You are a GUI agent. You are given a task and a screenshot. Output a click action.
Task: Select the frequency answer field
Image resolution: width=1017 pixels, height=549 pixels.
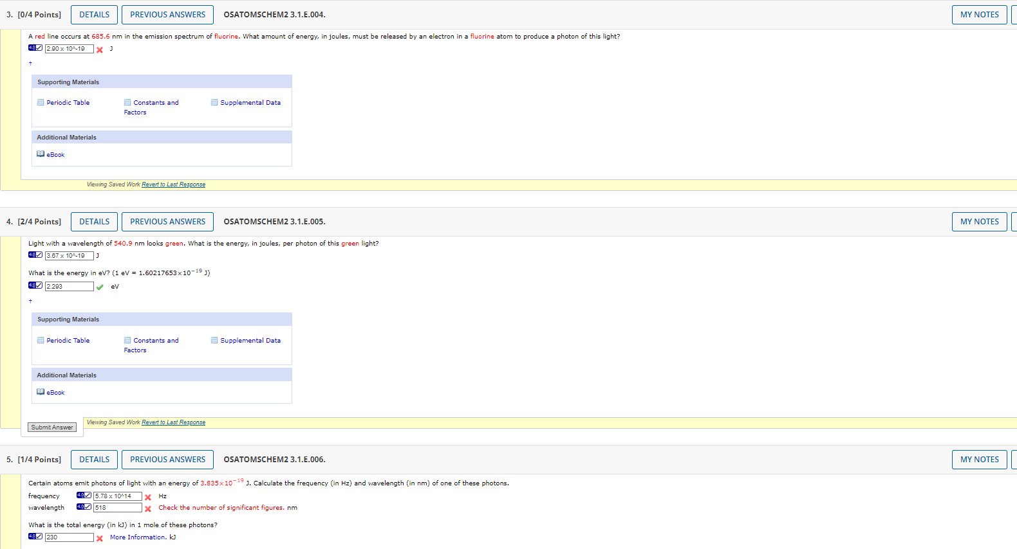[118, 496]
